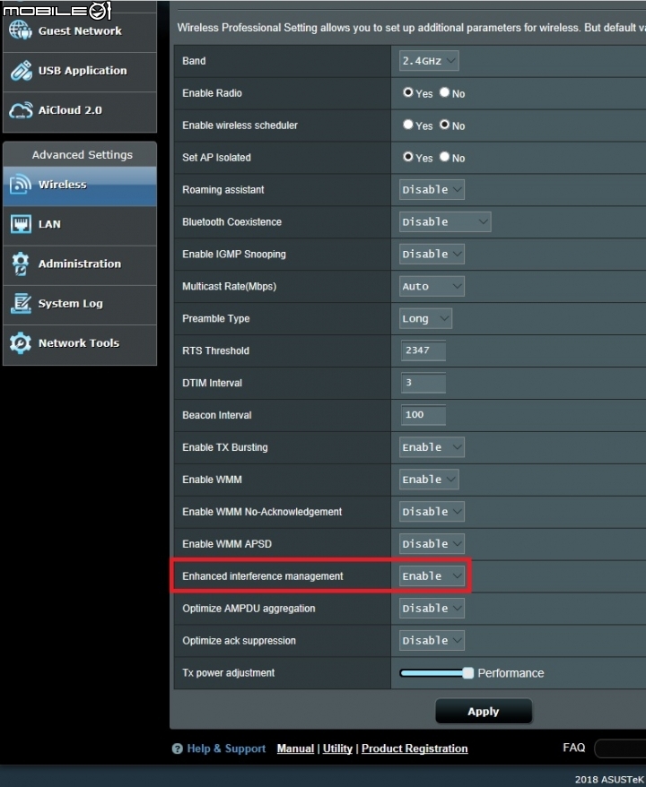Open the Enable IGMP Snooping dropdown
The width and height of the screenshot is (646, 787).
tap(432, 254)
